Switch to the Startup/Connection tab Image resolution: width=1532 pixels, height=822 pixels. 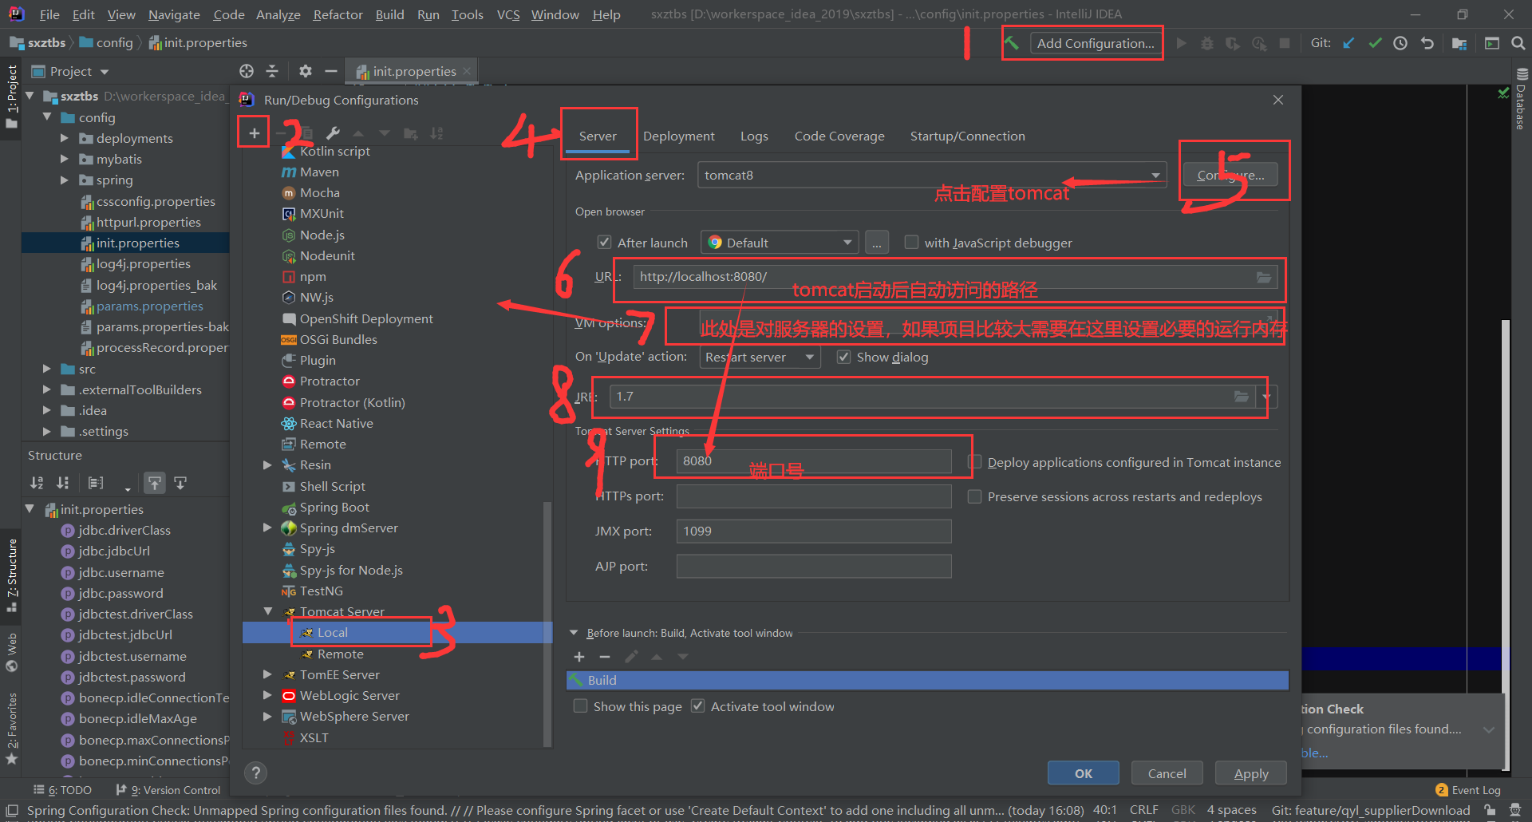pos(967,136)
